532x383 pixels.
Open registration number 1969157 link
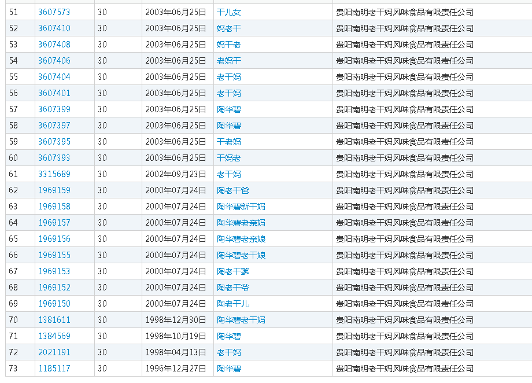pyautogui.click(x=54, y=223)
